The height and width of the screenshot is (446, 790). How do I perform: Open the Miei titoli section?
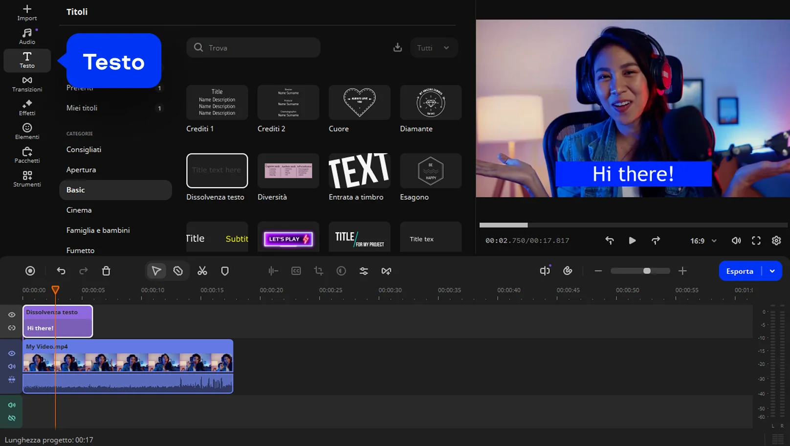[x=82, y=108]
